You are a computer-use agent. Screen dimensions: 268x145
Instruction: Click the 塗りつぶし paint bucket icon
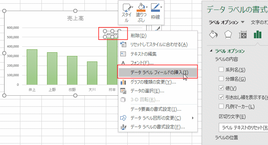coord(141,8)
